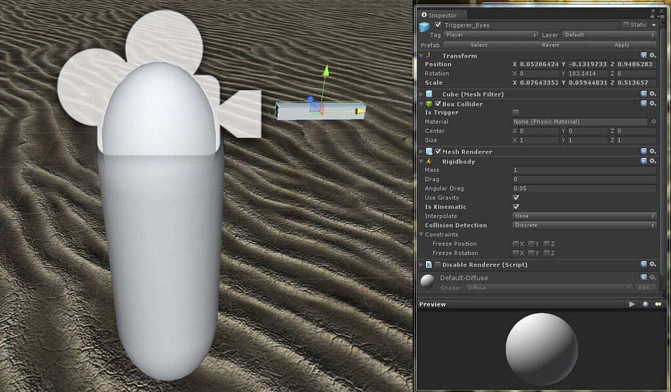Click the Default-Diffuse material preview sphere

pyautogui.click(x=429, y=281)
